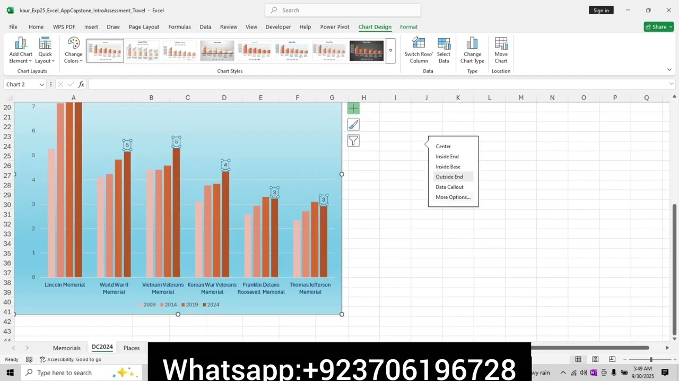Screen dimensions: 679x381
Task: Open the Chart Styles paintbrush button
Action: [x=353, y=124]
